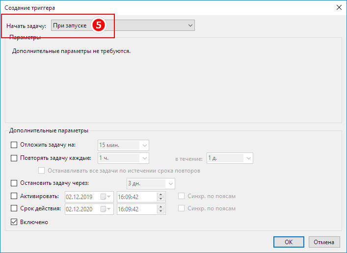
Task: Tick the 'Повторять задачу каждые' checkbox
Action: click(x=14, y=158)
